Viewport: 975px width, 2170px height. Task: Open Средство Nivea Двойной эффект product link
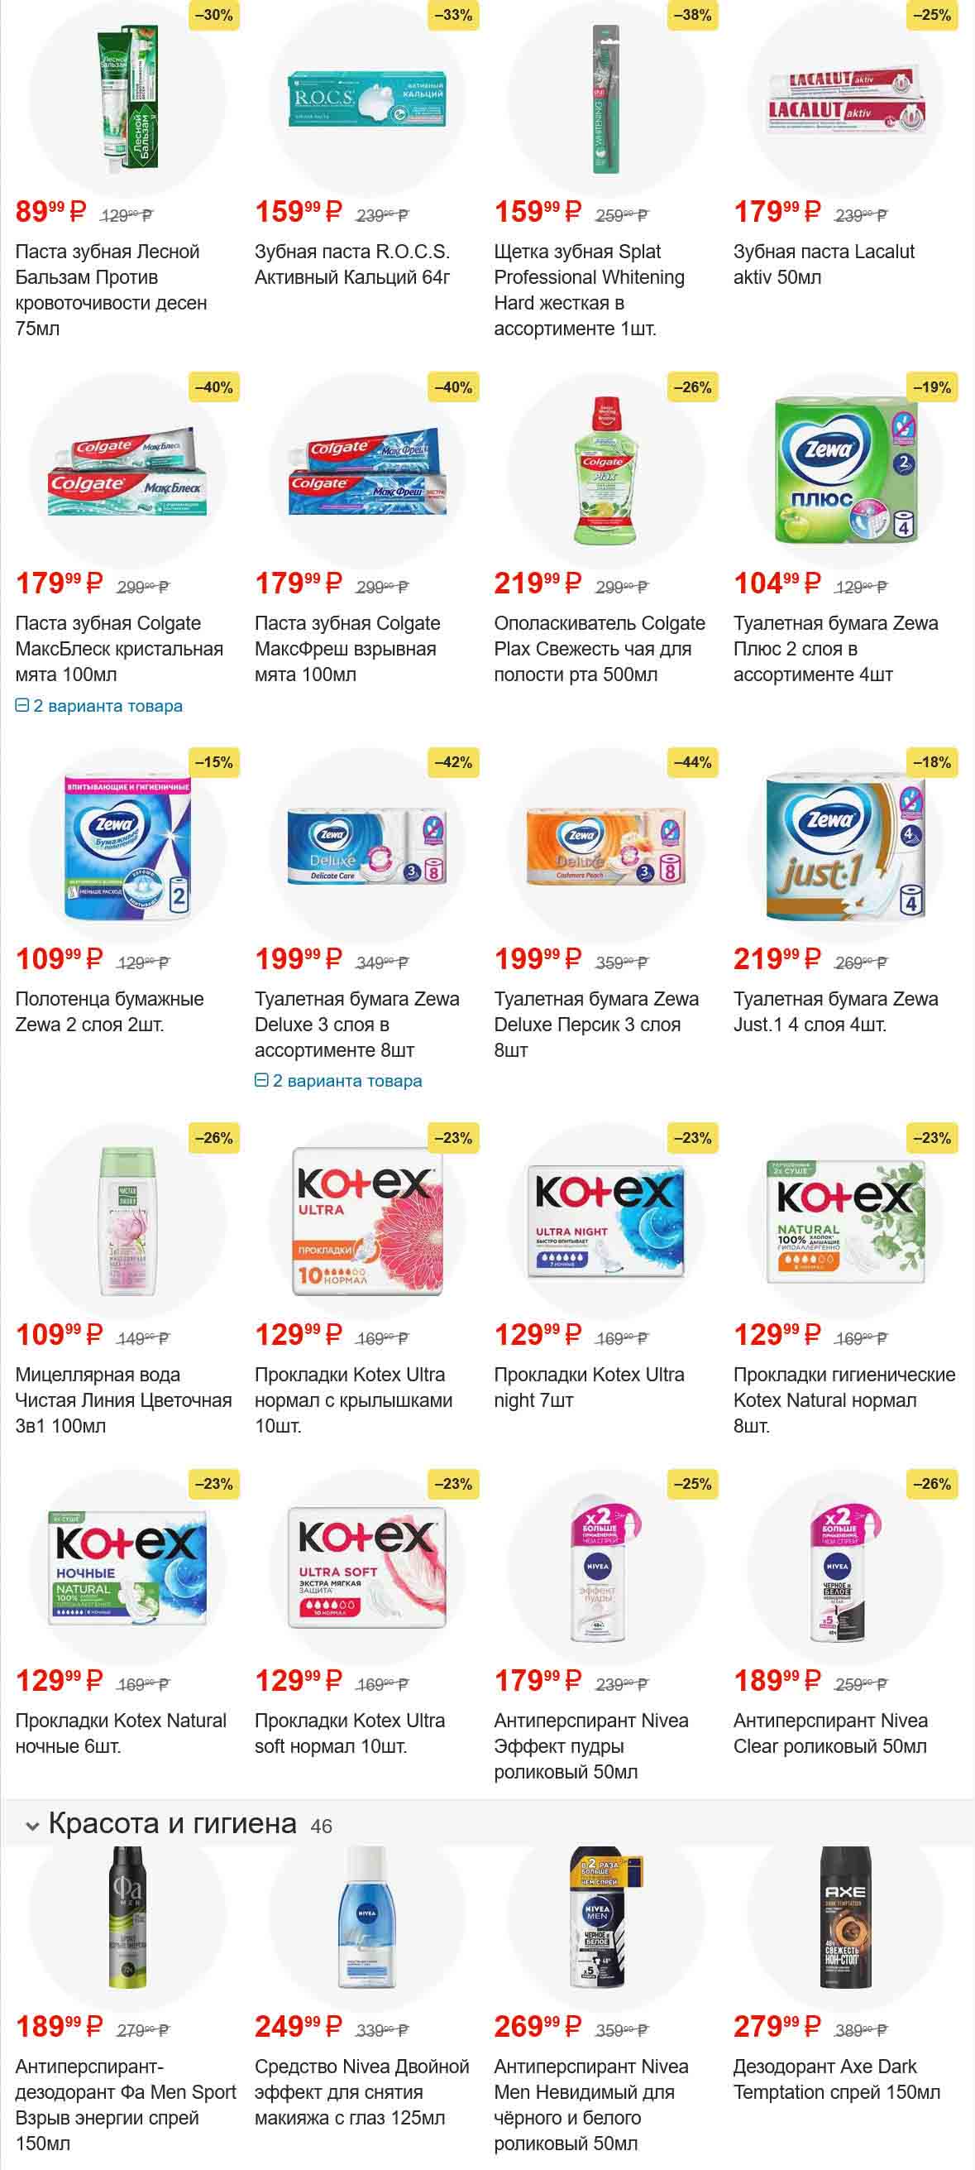(362, 2091)
